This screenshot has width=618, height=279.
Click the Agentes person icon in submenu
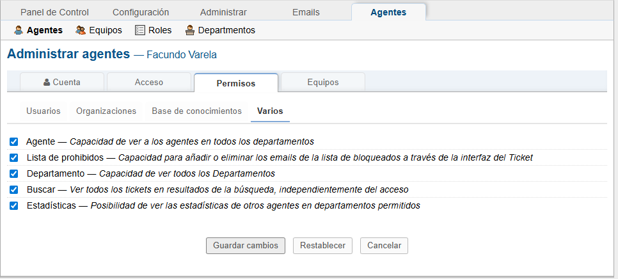point(19,30)
